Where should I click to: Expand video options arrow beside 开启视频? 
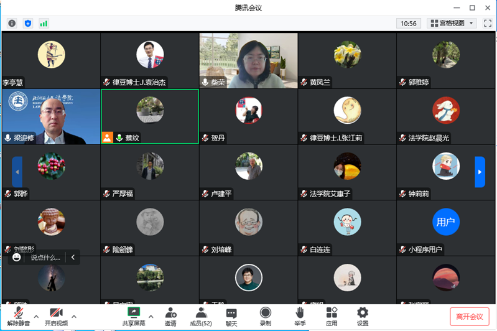[x=74, y=316]
